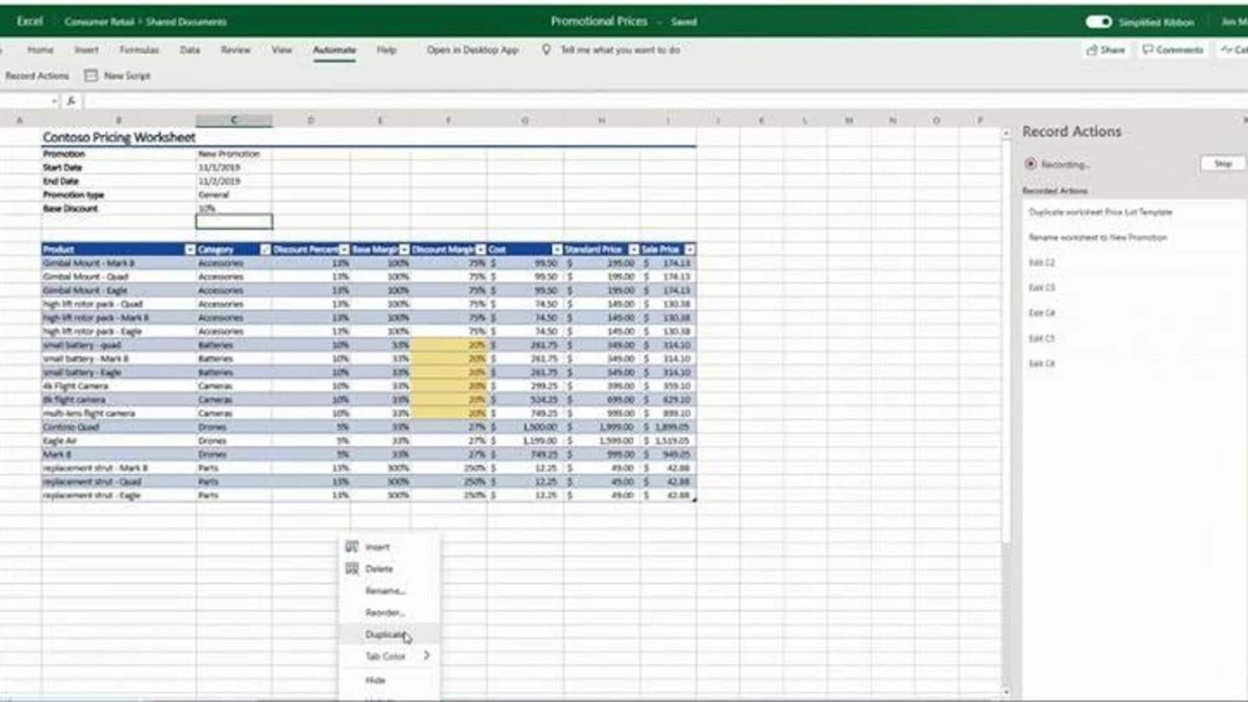Image resolution: width=1248 pixels, height=702 pixels.
Task: Select the recorded action Edit C4
Action: pos(1042,313)
